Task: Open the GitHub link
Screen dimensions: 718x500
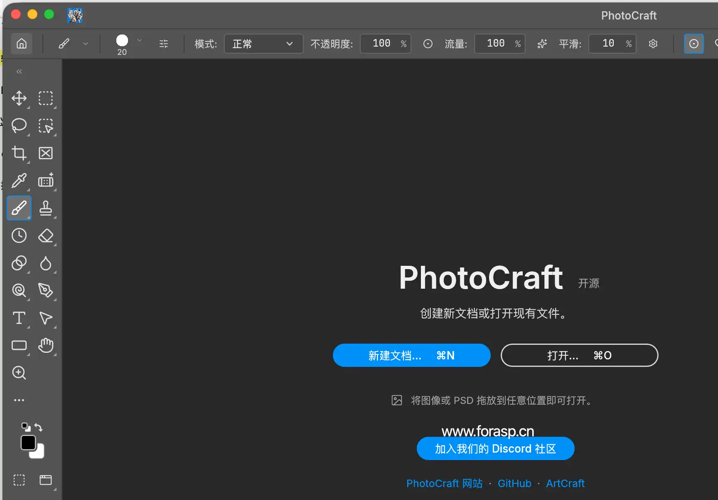Action: [x=514, y=483]
